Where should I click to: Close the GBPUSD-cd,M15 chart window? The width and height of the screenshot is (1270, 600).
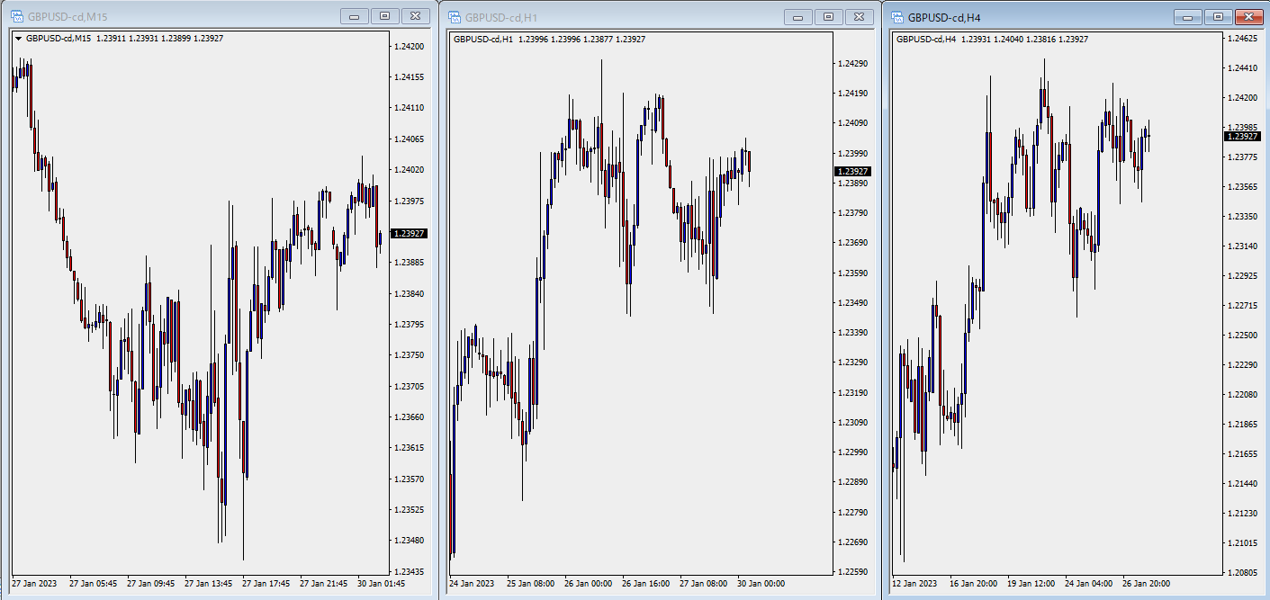click(x=415, y=16)
